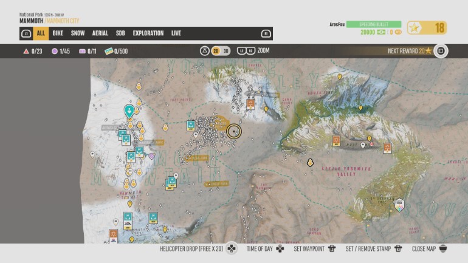Open the SNOW activities tab
The image size is (468, 263).
tap(78, 33)
